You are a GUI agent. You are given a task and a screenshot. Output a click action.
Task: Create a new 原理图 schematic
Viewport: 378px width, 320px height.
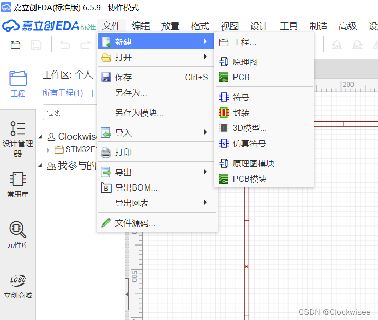245,62
